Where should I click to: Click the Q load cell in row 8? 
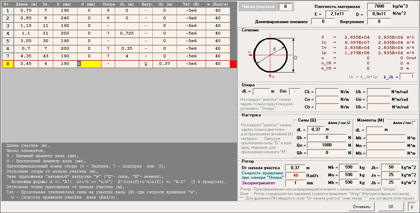pyautogui.click(x=146, y=64)
